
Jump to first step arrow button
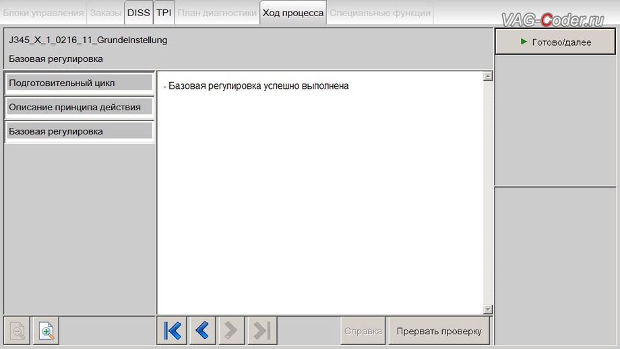(172, 330)
